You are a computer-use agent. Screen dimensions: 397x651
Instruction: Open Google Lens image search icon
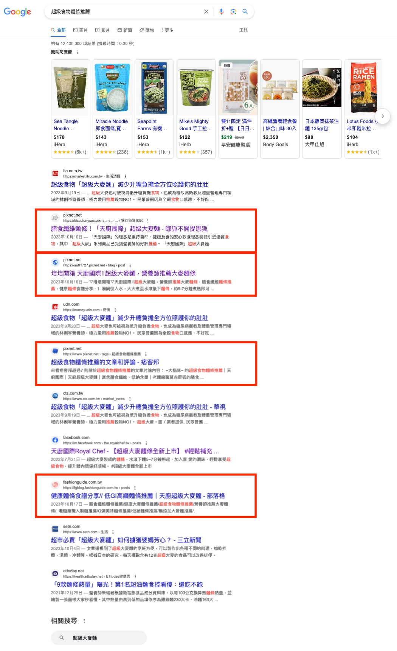pos(233,12)
